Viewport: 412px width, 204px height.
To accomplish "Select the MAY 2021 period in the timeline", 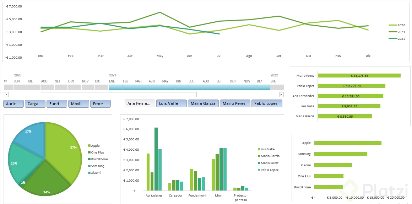I will [x=169, y=87].
